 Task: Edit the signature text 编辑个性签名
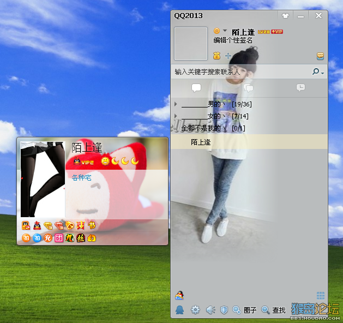tap(233, 40)
